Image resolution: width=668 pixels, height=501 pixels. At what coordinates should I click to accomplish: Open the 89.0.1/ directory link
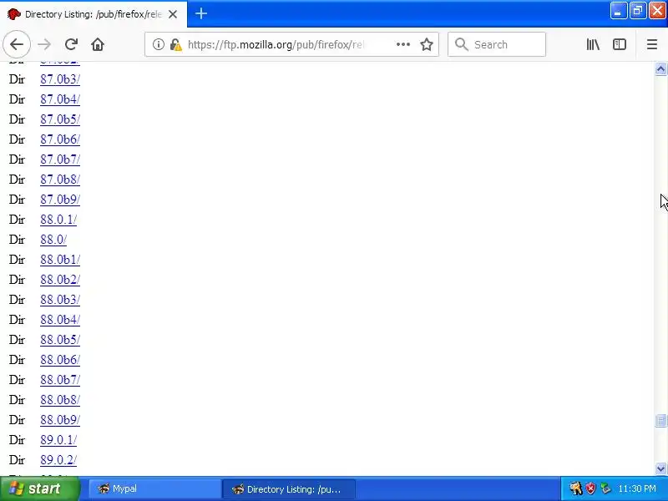pyautogui.click(x=58, y=440)
